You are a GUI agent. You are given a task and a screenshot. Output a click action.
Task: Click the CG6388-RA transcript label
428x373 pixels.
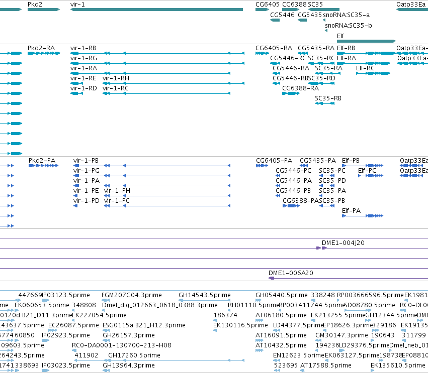(x=301, y=88)
